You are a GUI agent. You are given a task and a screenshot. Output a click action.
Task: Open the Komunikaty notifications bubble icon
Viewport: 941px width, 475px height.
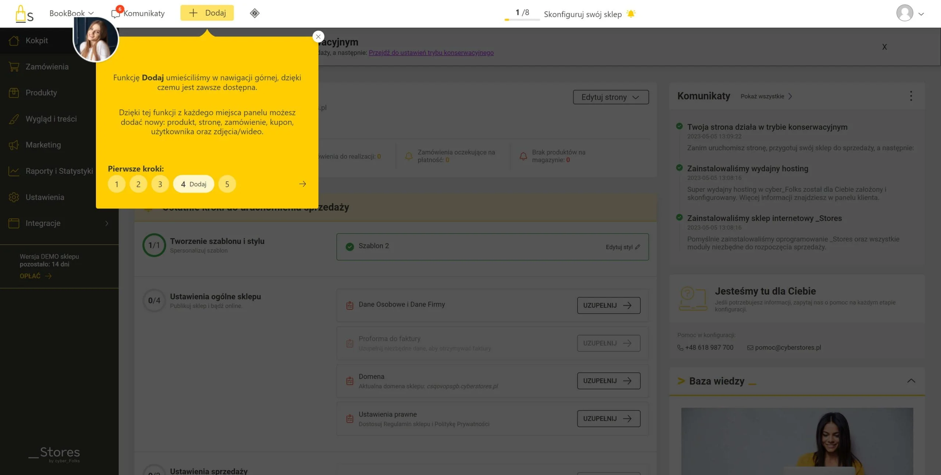click(x=115, y=14)
